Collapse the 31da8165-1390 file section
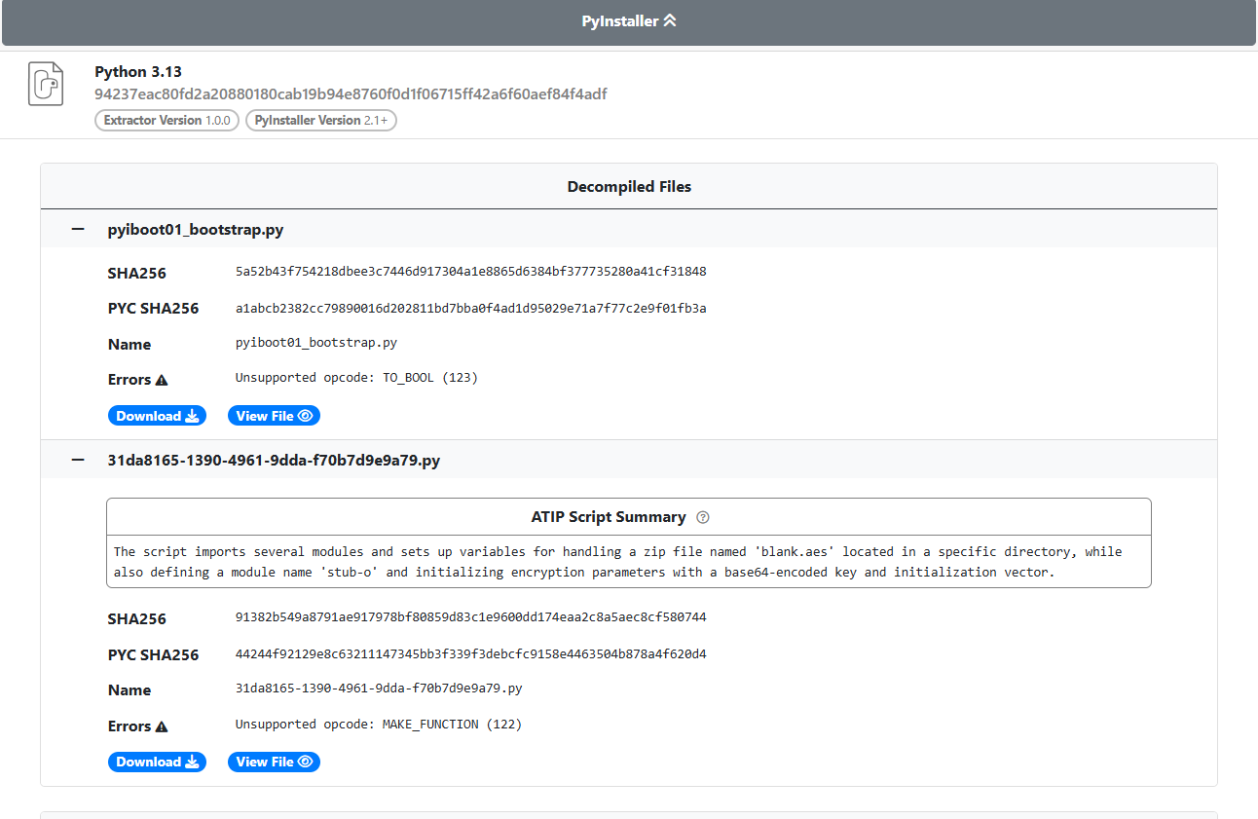1258x819 pixels. pyautogui.click(x=78, y=459)
